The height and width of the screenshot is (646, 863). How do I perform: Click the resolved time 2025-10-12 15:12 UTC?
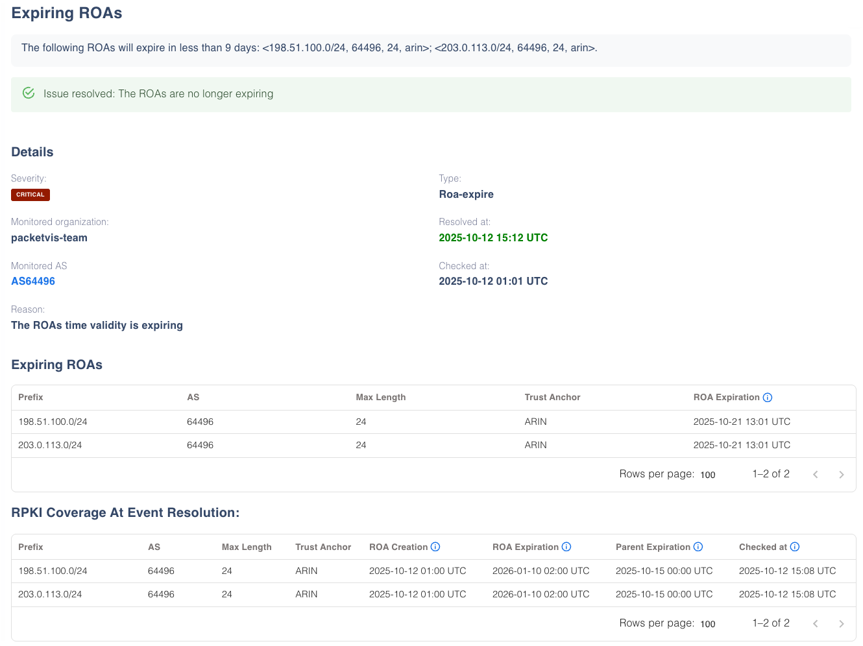point(493,238)
